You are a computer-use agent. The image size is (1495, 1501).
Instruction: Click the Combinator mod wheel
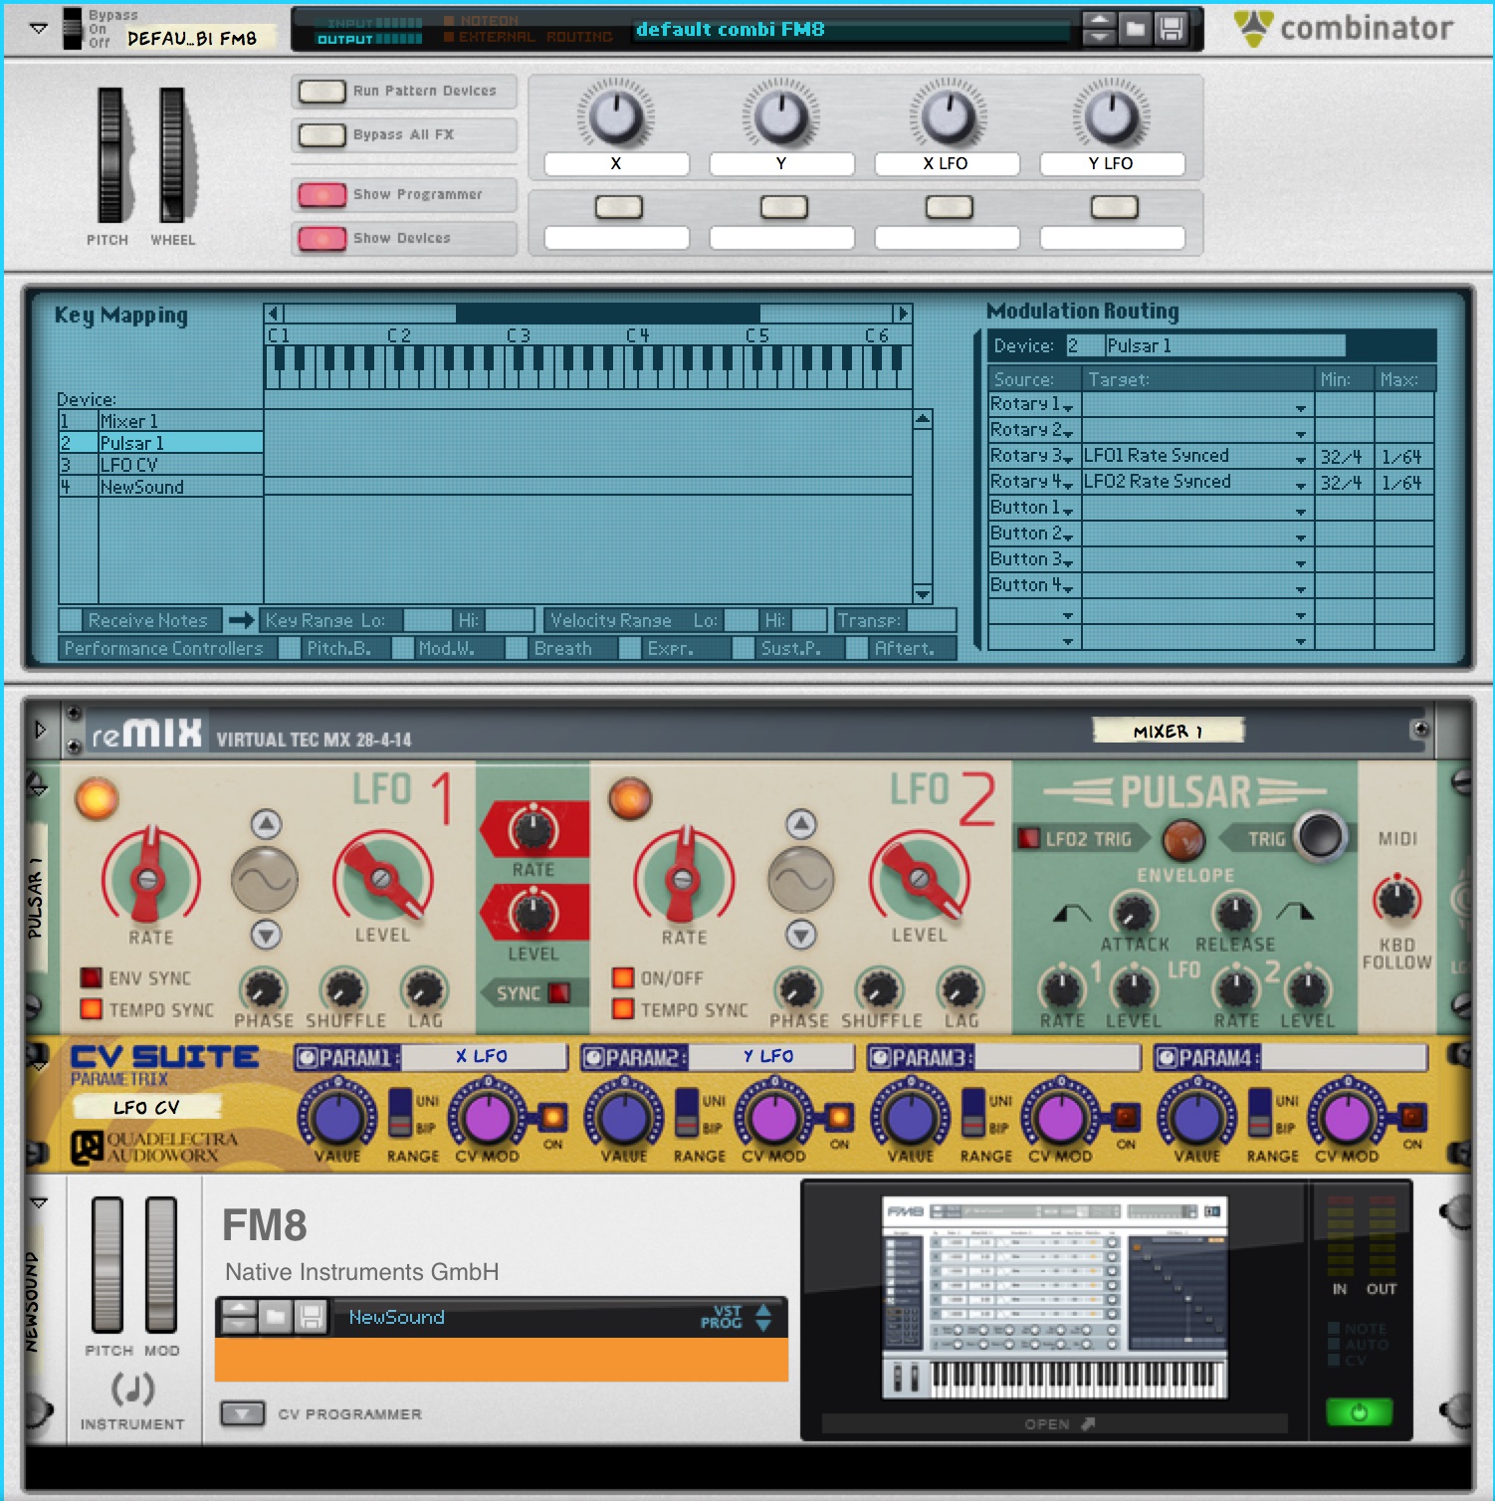[x=172, y=155]
